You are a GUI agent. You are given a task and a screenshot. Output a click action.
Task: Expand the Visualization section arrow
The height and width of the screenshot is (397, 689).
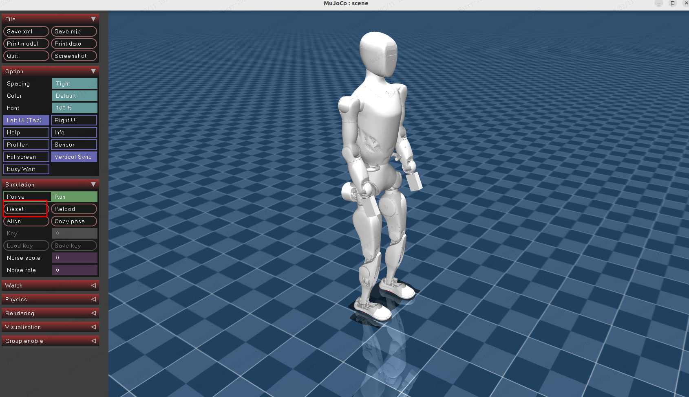(x=93, y=327)
